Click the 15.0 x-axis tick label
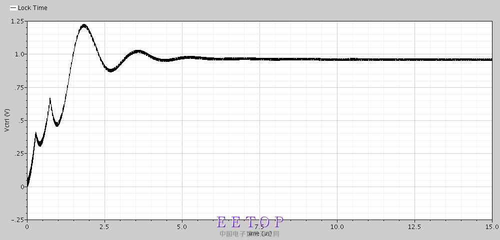The width and height of the screenshot is (500, 240). click(x=492, y=227)
